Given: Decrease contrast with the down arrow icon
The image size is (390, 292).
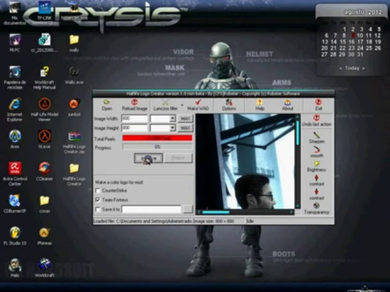Looking at the screenshot, I should click(316, 192).
